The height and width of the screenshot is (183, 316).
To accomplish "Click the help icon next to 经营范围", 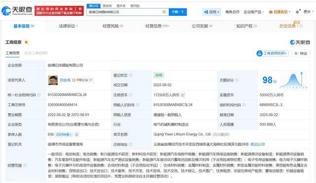I will coord(25,166).
